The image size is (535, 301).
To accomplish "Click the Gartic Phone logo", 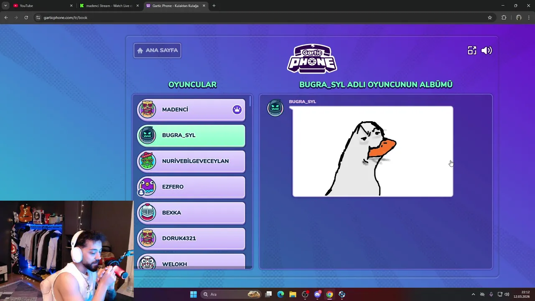I will (x=312, y=59).
